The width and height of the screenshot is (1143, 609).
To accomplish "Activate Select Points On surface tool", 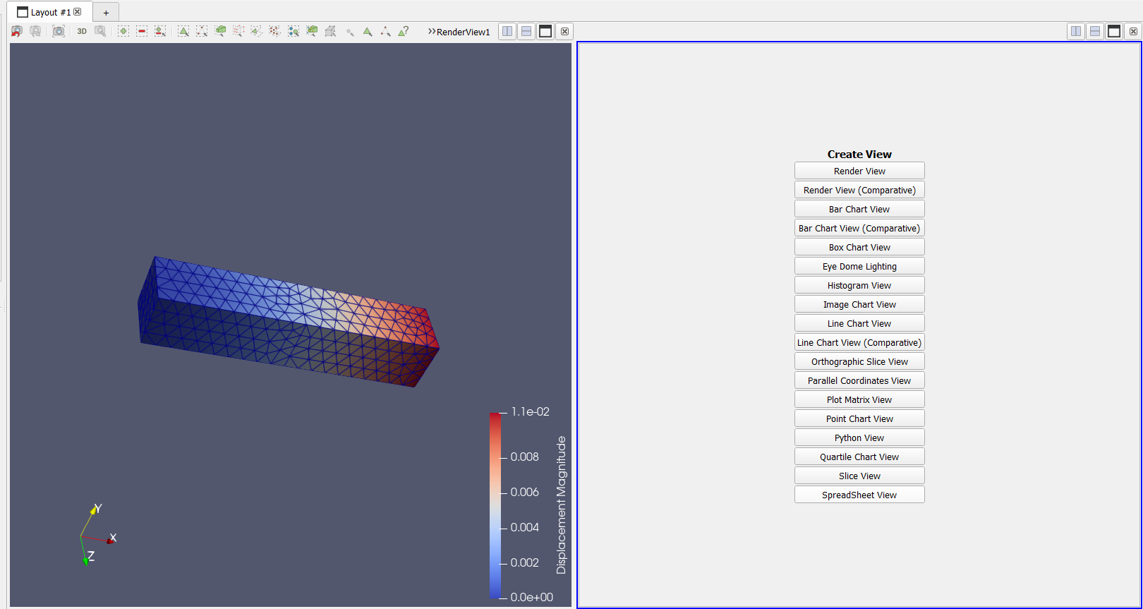I will 202,31.
